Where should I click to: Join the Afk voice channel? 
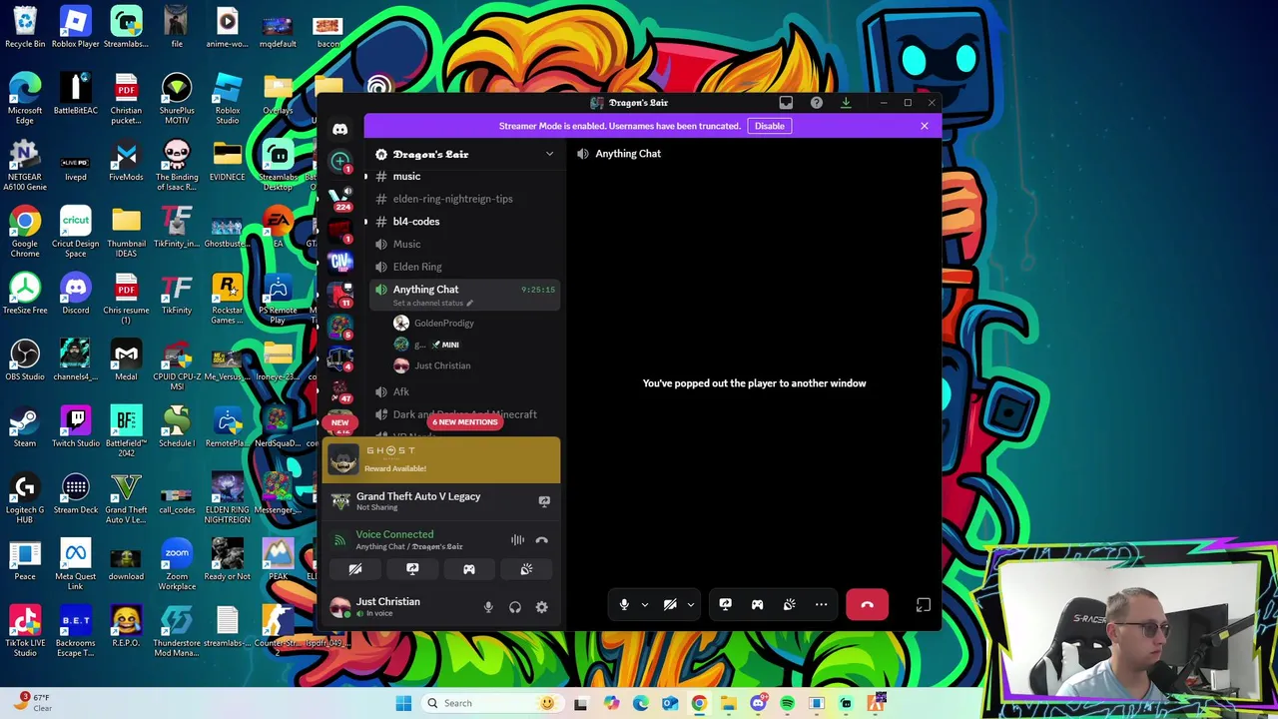[x=400, y=392]
